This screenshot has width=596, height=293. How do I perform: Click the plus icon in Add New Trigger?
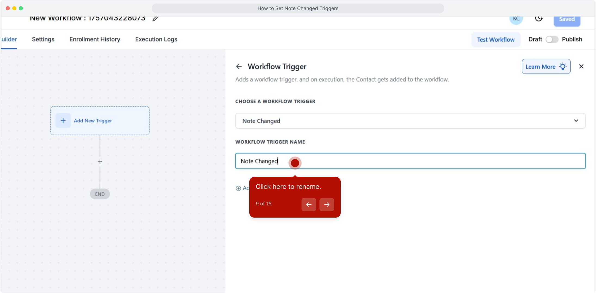click(x=63, y=121)
